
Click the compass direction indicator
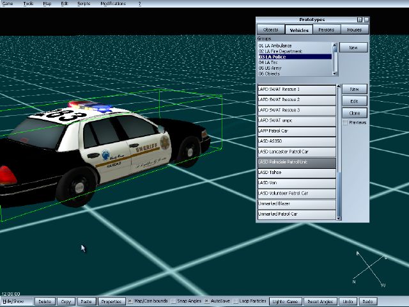[371, 269]
